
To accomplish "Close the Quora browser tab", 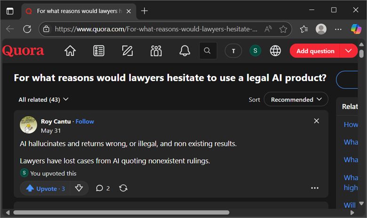I will (x=128, y=11).
